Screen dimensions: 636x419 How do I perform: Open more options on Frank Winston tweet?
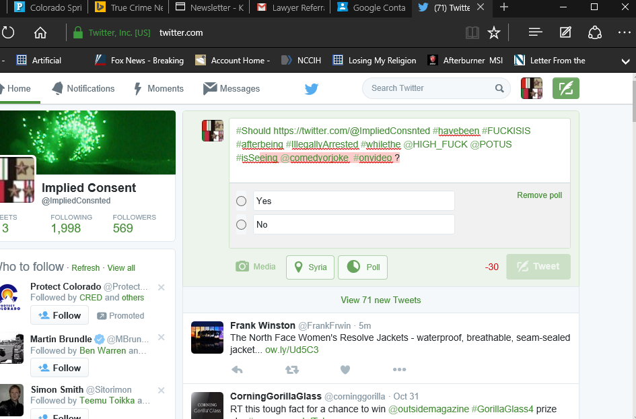point(399,369)
